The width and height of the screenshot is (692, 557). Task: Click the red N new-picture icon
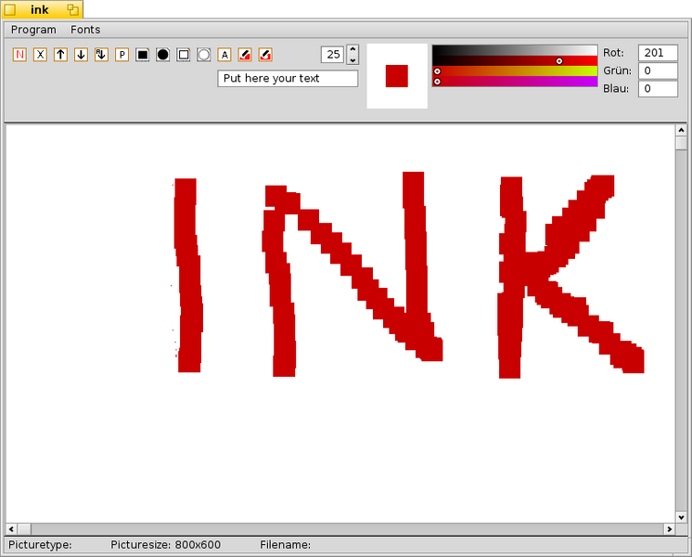pos(19,55)
